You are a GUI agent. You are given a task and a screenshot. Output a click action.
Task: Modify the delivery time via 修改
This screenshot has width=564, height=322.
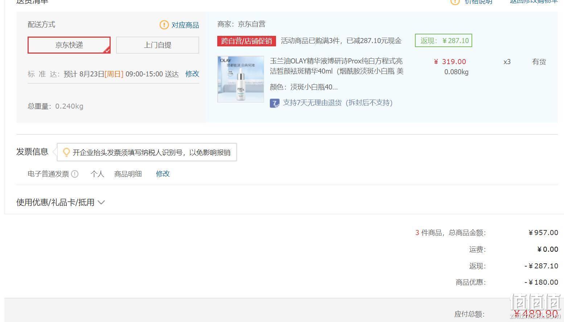tap(192, 74)
